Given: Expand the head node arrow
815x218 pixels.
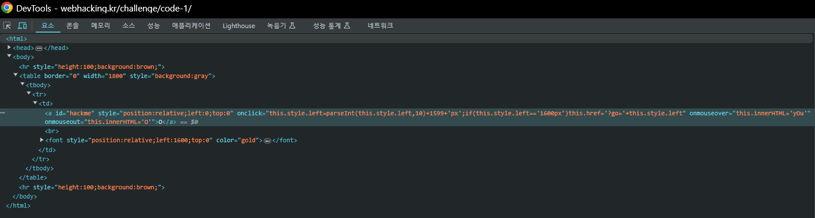Looking at the screenshot, I should coord(9,47).
